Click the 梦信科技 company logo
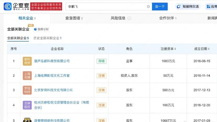 click(x=27, y=90)
